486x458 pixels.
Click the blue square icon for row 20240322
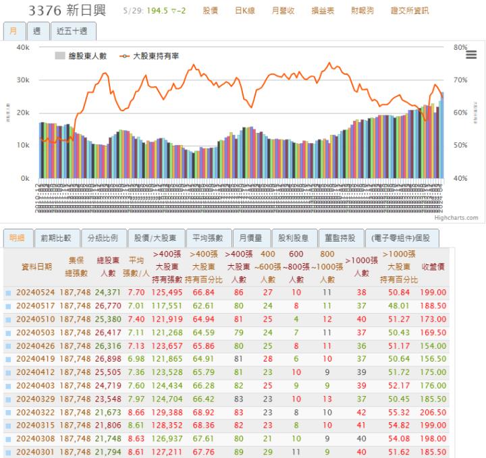(x=8, y=413)
